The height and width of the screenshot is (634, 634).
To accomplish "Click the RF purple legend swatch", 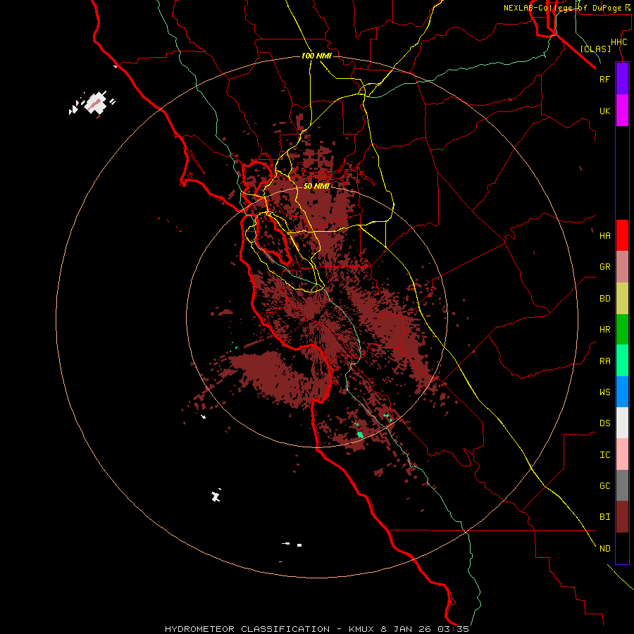I will coord(622,79).
